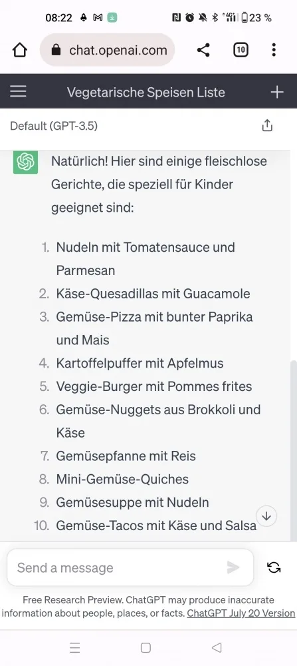The image size is (297, 666).
Task: Open the hamburger sidebar menu
Action: 18,91
